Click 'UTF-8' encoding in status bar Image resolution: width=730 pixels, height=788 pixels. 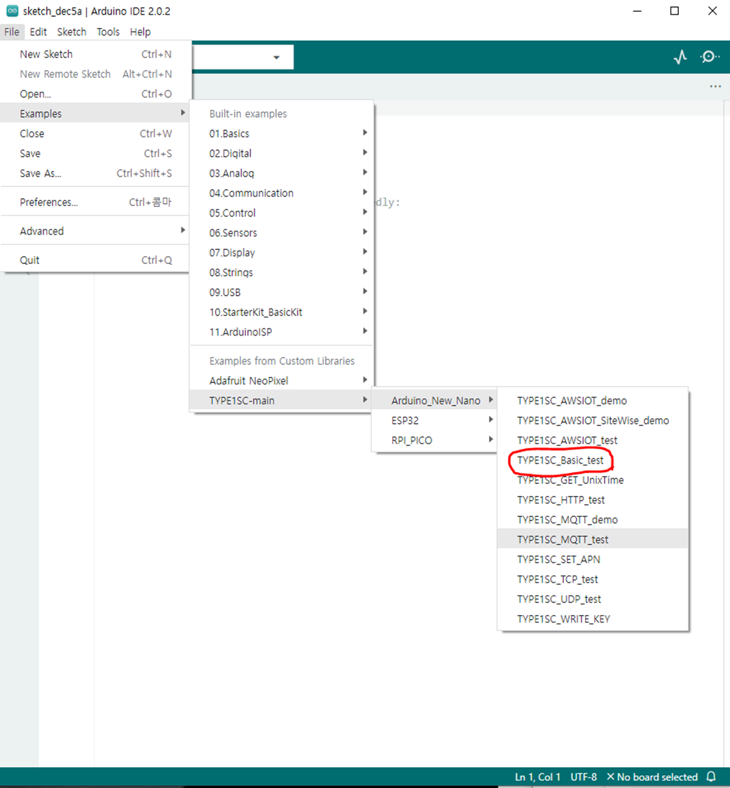(584, 777)
